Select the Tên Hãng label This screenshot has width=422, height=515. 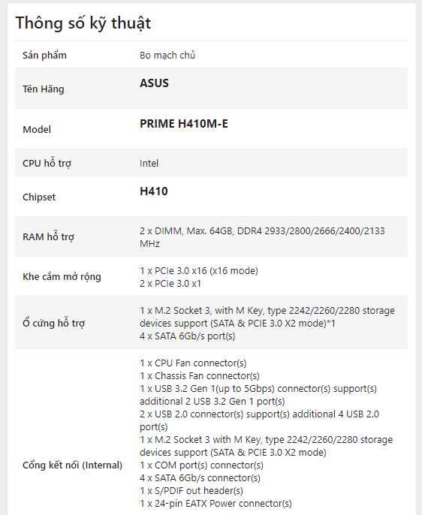point(43,89)
